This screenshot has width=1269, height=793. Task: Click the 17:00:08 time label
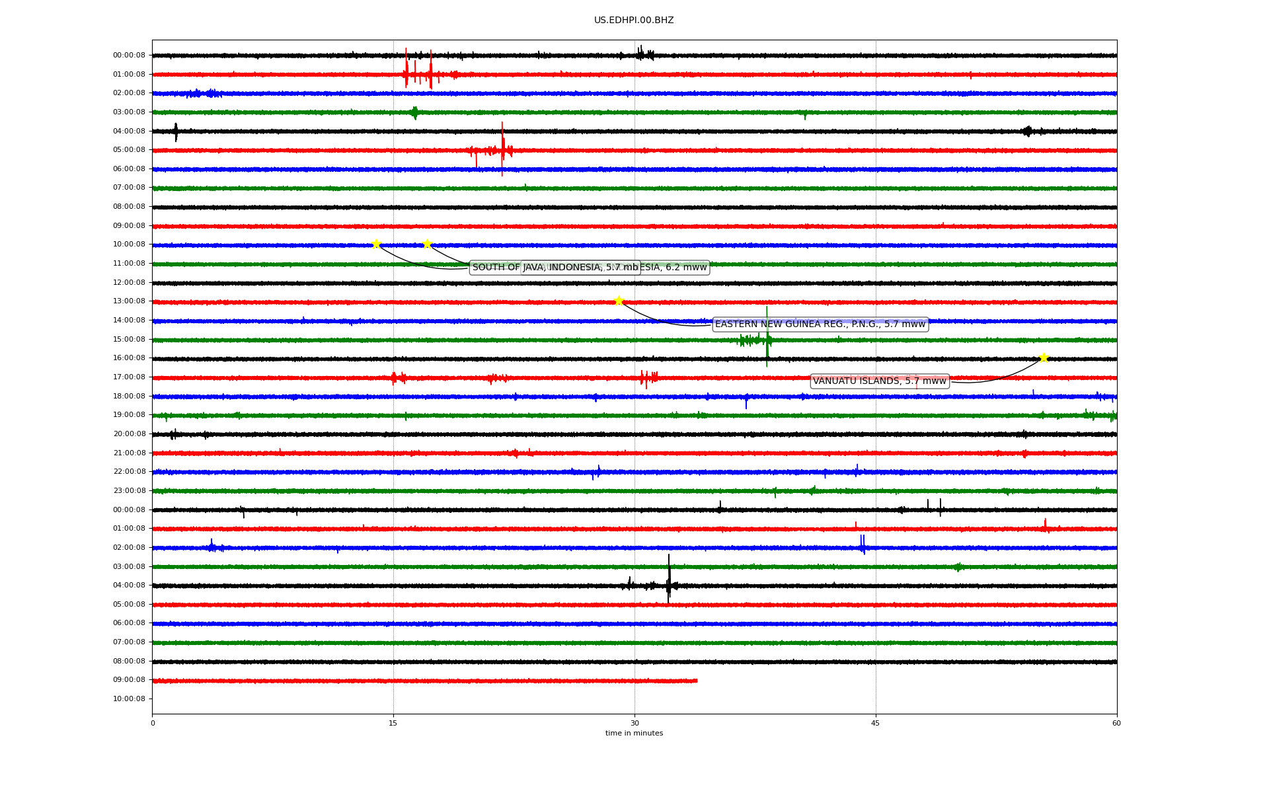coord(129,377)
